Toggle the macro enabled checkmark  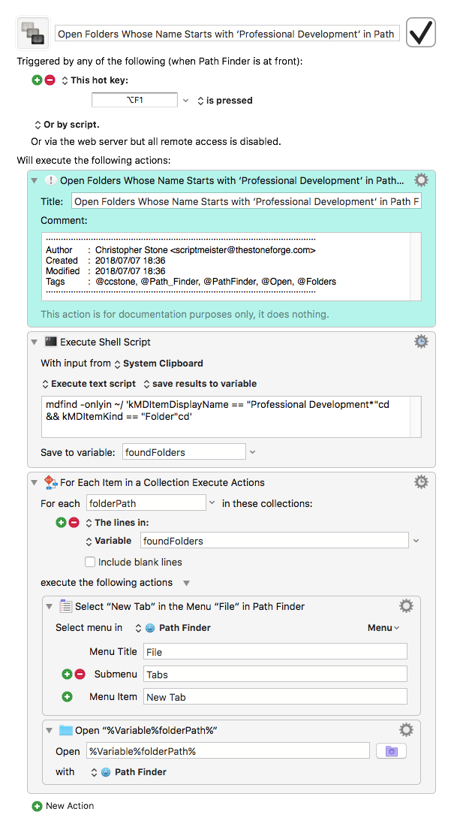(x=420, y=33)
